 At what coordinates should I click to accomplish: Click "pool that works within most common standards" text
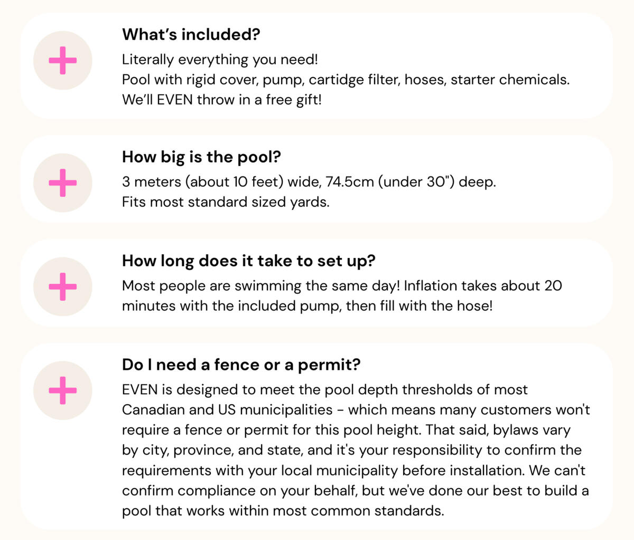click(283, 511)
